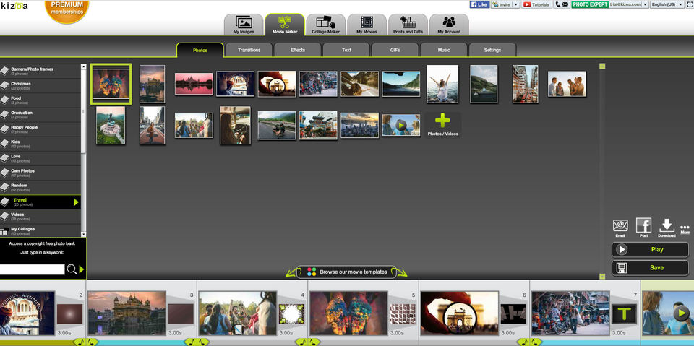
Task: Select the Camera/Photo frames album
Action: 40,72
